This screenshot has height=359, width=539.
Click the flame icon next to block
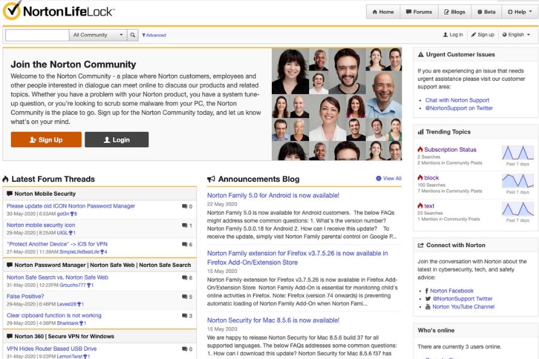click(x=420, y=177)
